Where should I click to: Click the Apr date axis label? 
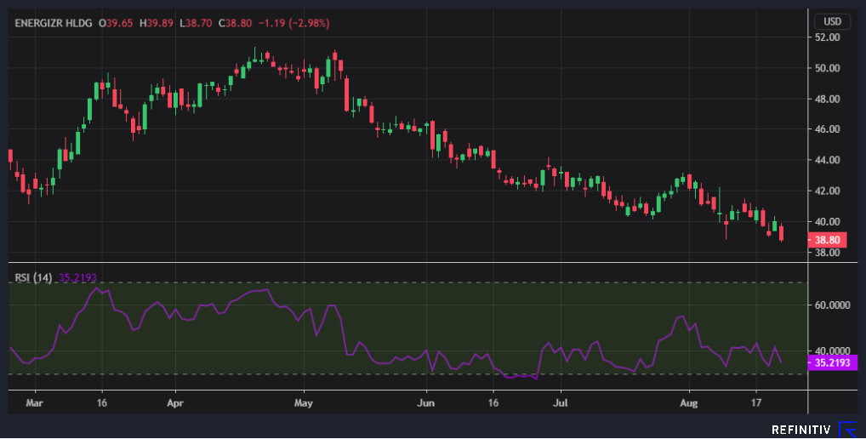pyautogui.click(x=175, y=403)
